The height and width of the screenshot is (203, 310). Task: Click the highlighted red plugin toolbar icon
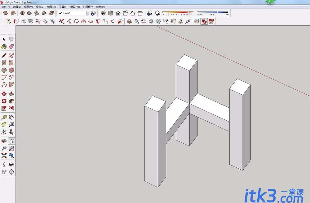[204, 21]
